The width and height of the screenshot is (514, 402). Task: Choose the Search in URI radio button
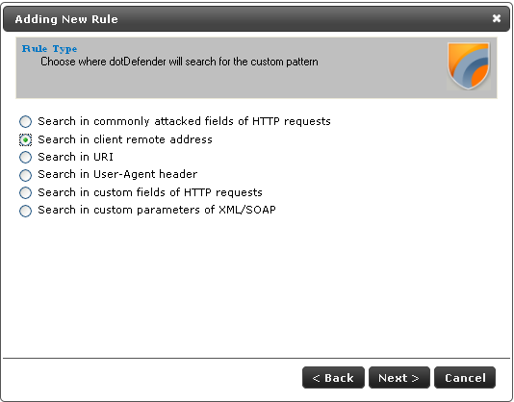tap(25, 158)
